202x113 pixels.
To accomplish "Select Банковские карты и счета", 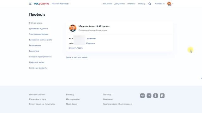I will pyautogui.click(x=40, y=40).
